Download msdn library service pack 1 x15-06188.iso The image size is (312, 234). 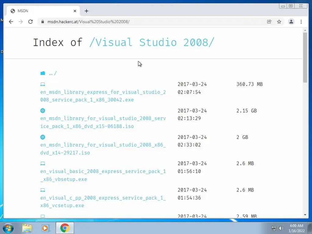[103, 122]
